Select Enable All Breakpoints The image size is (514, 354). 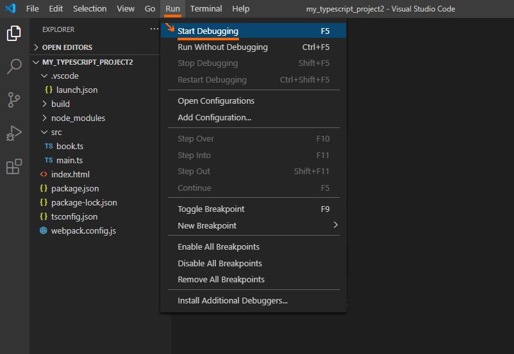pos(218,247)
